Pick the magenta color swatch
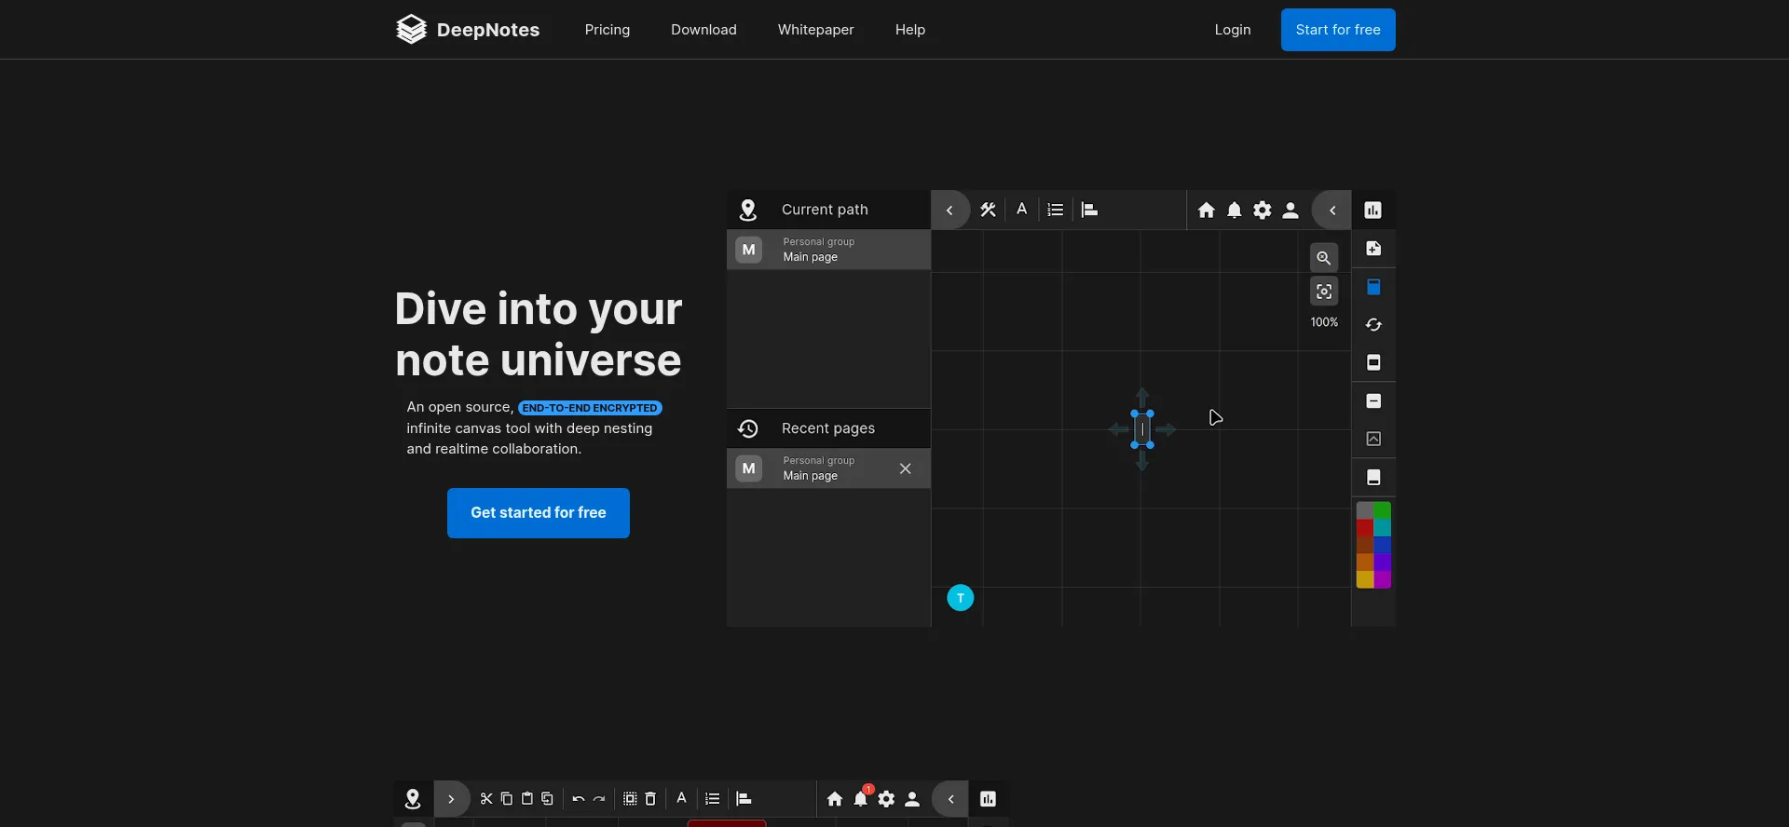 [x=1382, y=579]
